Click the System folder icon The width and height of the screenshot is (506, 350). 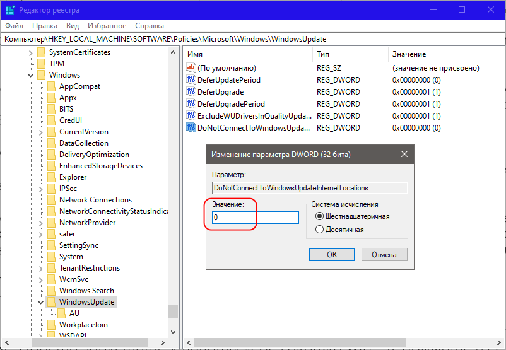pyautogui.click(x=51, y=257)
